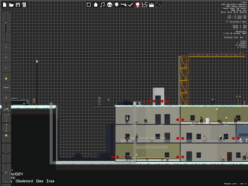Screen dimensions: 248x186
Task: Pick the floor lamp with shade in palette
Action: coord(6,138)
